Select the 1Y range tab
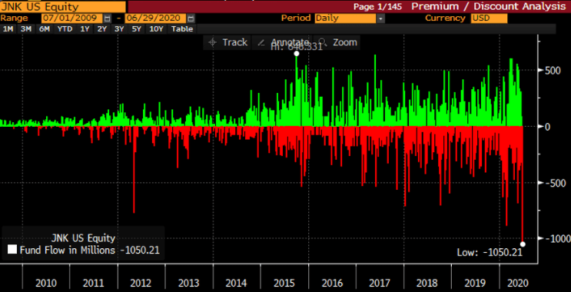Image resolution: width=571 pixels, height=292 pixels. (85, 29)
